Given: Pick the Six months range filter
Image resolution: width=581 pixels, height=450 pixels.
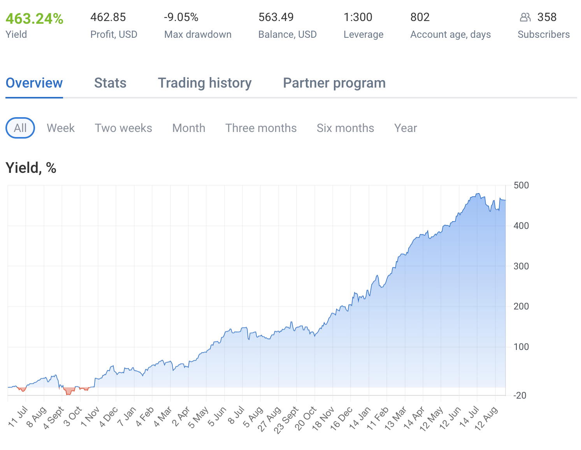Looking at the screenshot, I should point(346,128).
